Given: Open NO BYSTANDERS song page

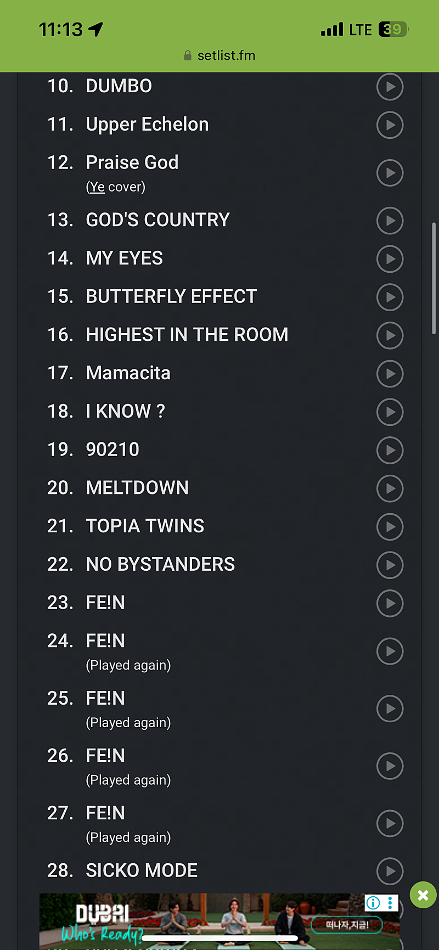Looking at the screenshot, I should pos(160,564).
